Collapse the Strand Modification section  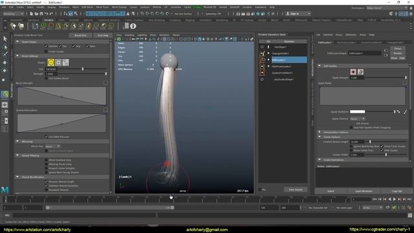tap(17, 177)
